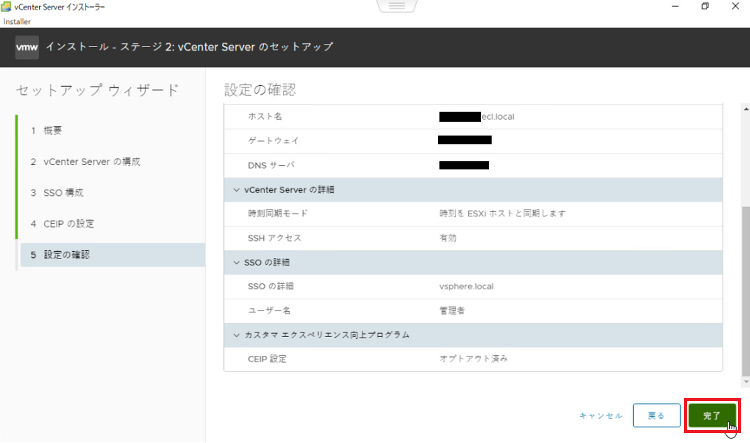Click the vCenter Server installer title bar icon

click(x=8, y=6)
